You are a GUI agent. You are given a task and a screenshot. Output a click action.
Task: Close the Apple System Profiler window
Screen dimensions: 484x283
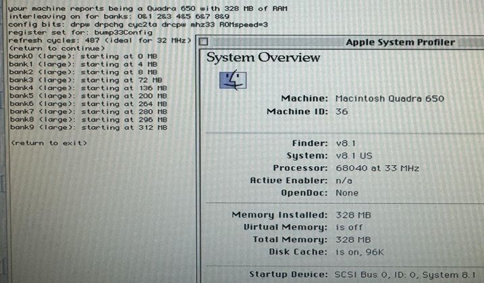click(203, 42)
